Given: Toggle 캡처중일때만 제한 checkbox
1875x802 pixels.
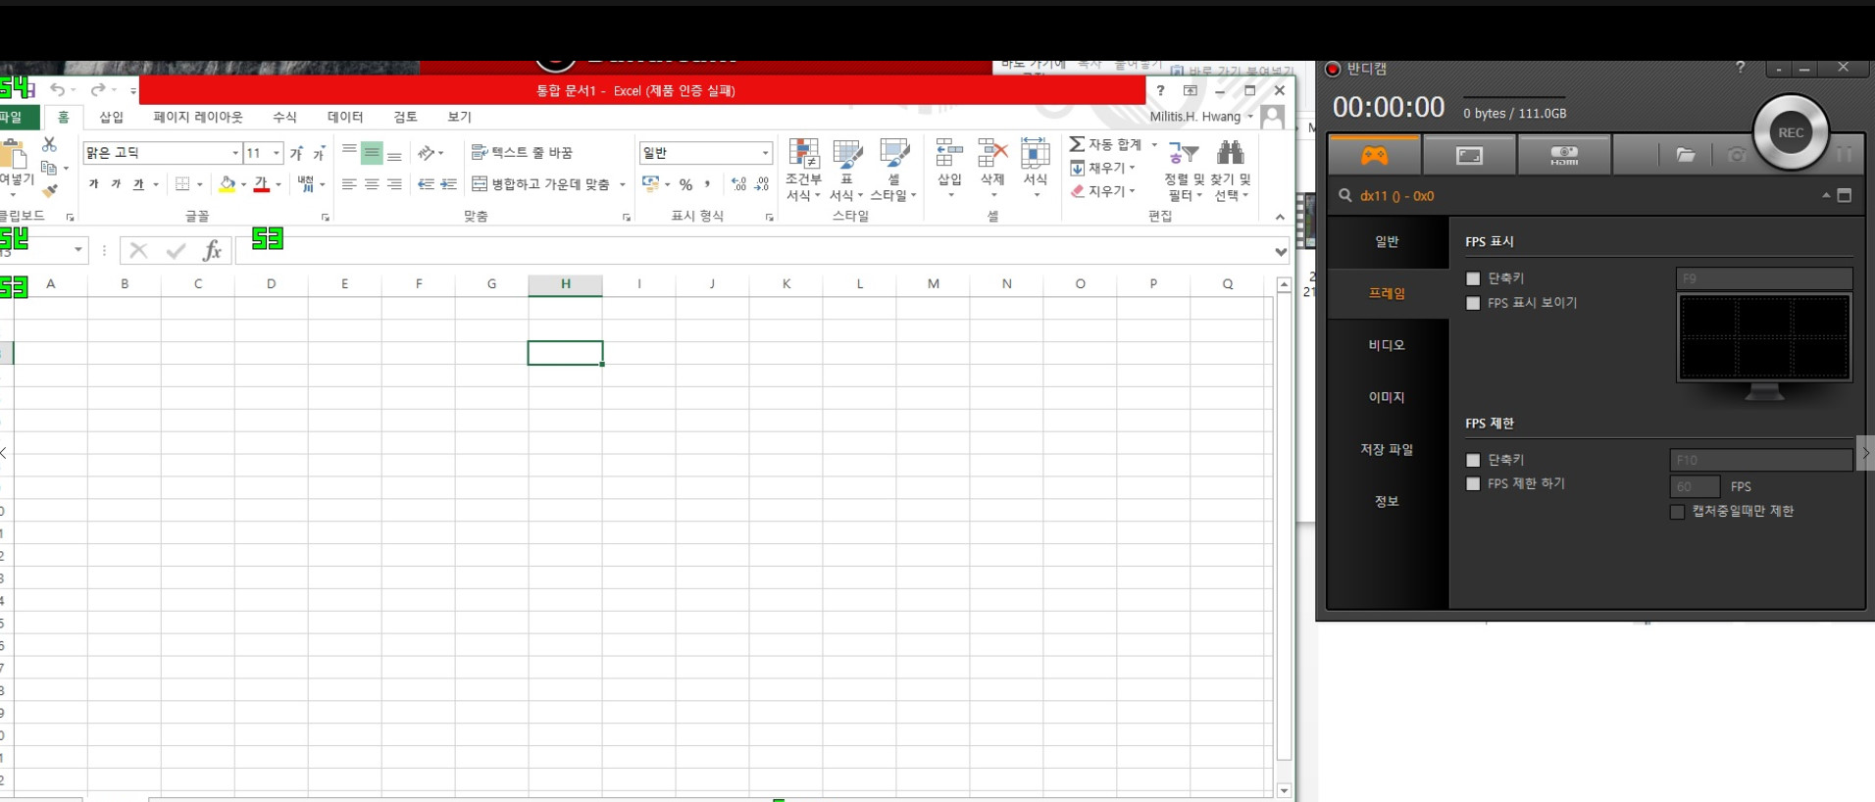Looking at the screenshot, I should pos(1677,512).
